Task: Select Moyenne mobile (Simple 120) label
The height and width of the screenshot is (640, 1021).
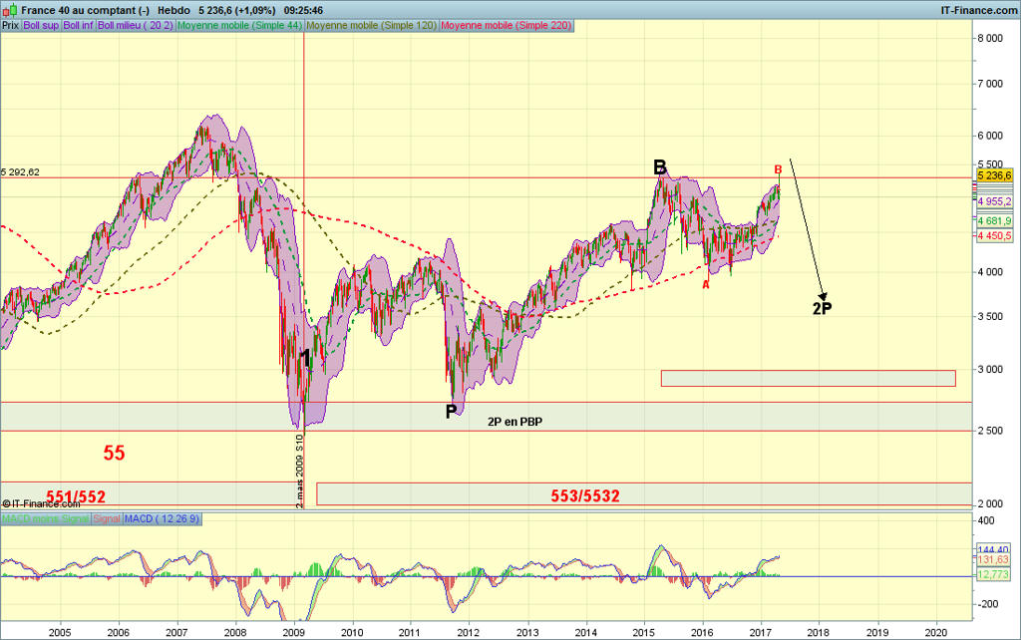Action: click(372, 25)
